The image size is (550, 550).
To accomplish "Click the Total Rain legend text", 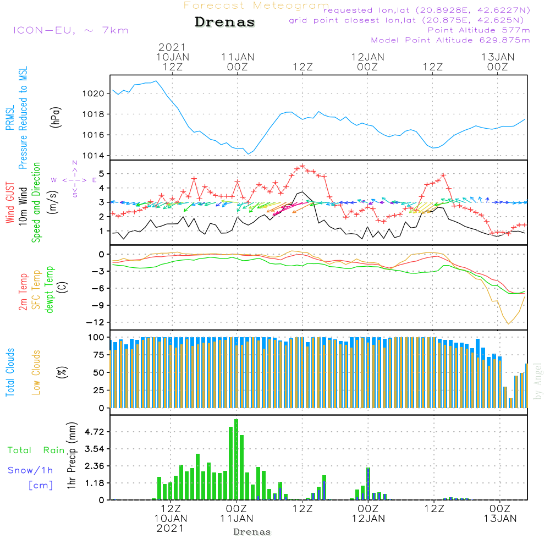I will [36, 450].
